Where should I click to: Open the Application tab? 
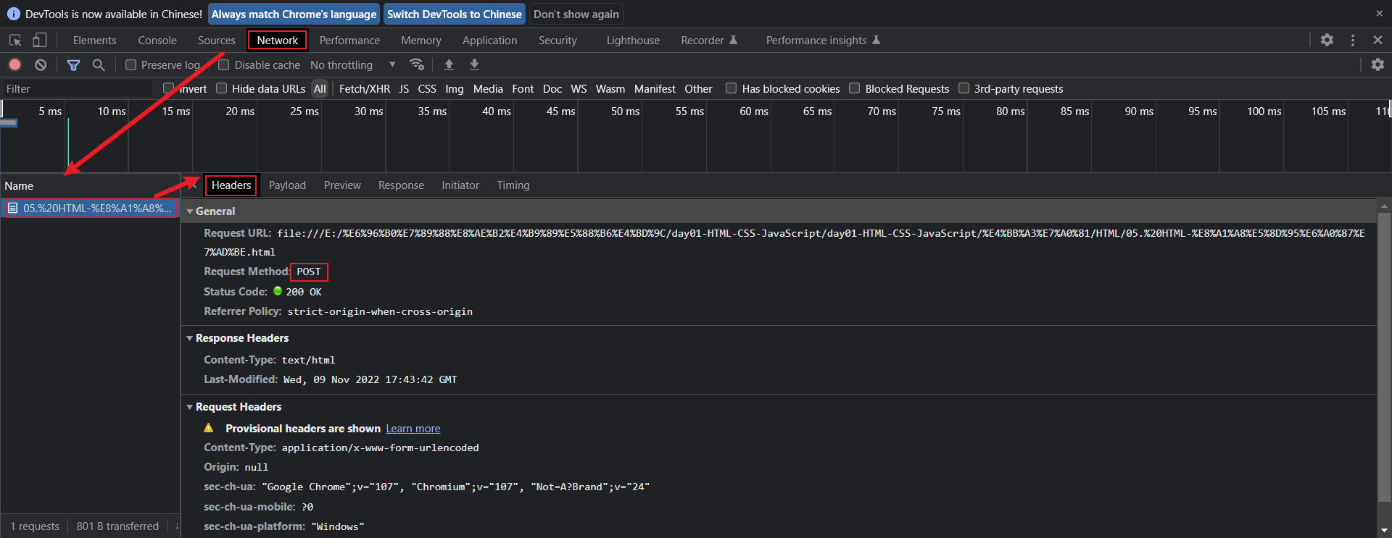coord(490,41)
